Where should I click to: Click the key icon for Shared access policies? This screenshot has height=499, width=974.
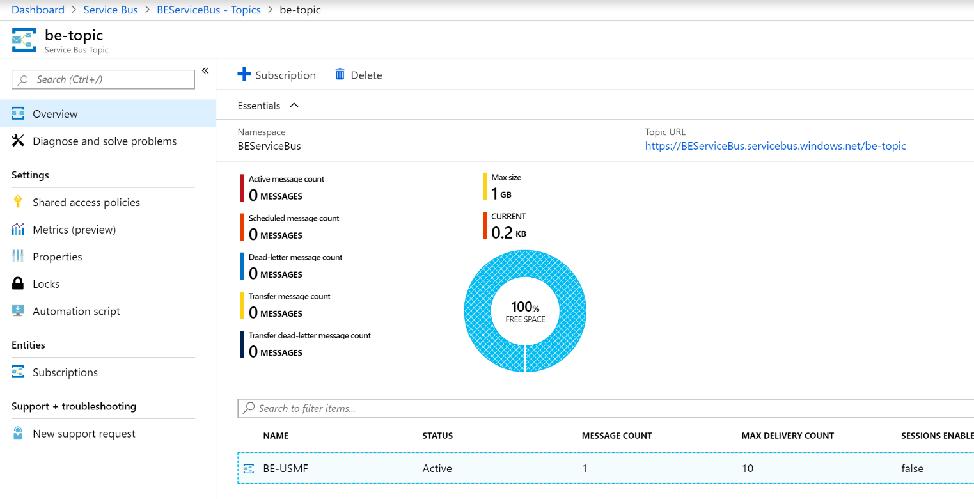click(x=18, y=202)
